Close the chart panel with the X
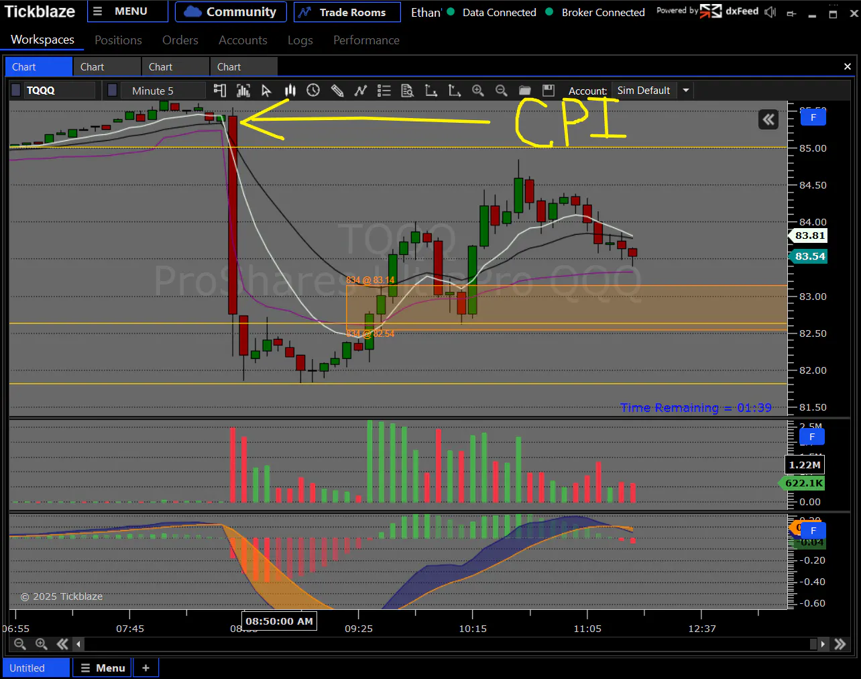The height and width of the screenshot is (679, 861). [848, 66]
